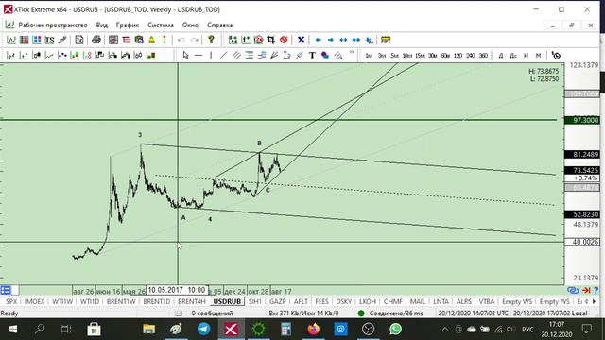
Task: Click the traffic light icon in toolbar
Action: click(x=164, y=40)
